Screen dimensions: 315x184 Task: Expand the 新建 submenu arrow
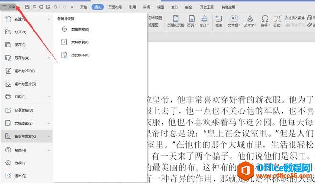(49, 19)
